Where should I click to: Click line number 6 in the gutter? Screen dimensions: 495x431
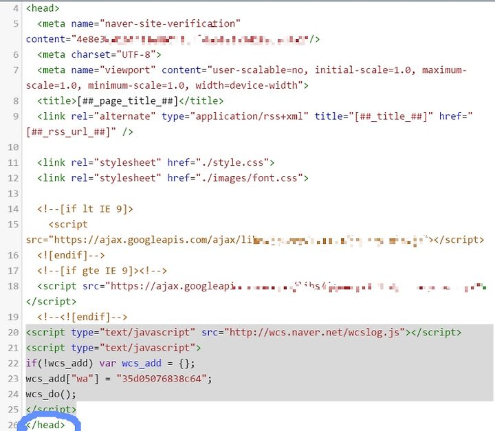(16, 54)
